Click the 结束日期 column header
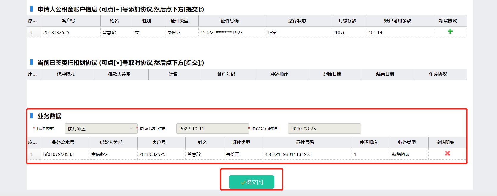This screenshot has height=196, width=497. pos(385,74)
